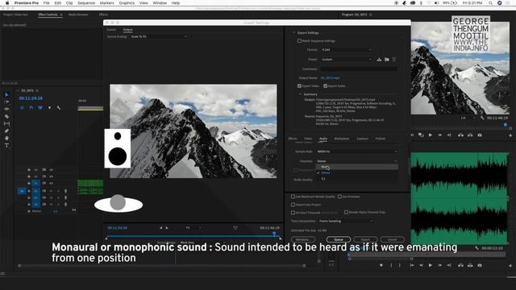Open the macOS Spotlight search icon
The image size is (516, 290).
pos(490,3)
